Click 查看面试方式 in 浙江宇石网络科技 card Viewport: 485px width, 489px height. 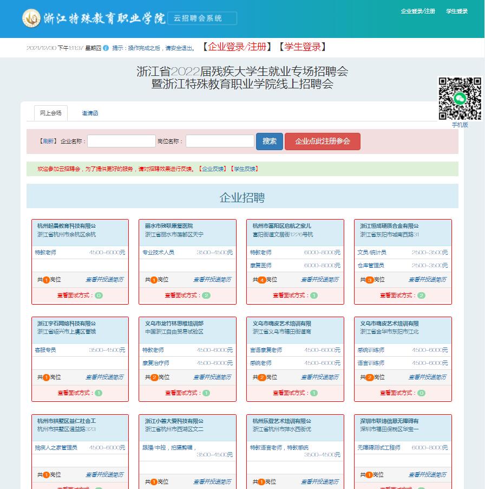[75, 393]
